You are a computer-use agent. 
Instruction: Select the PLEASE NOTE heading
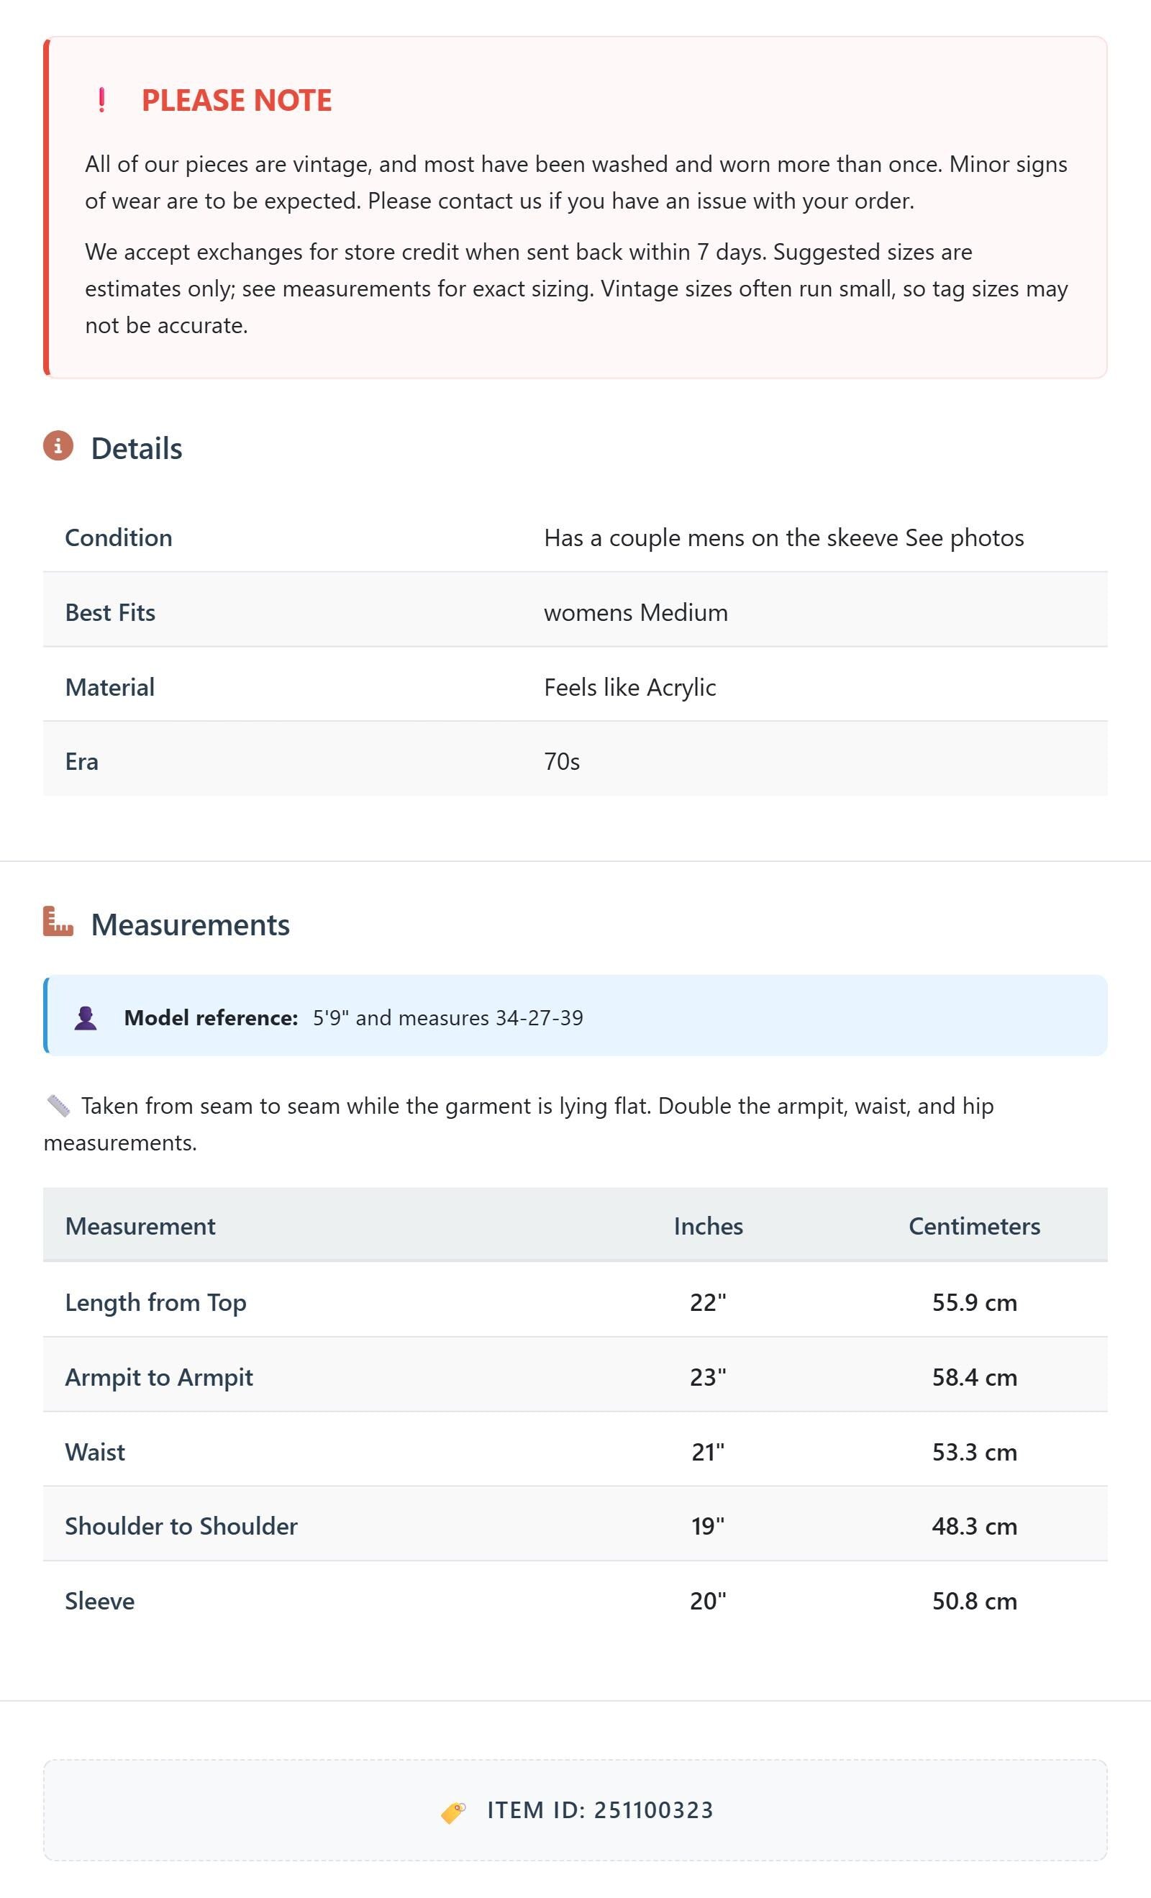tap(237, 100)
